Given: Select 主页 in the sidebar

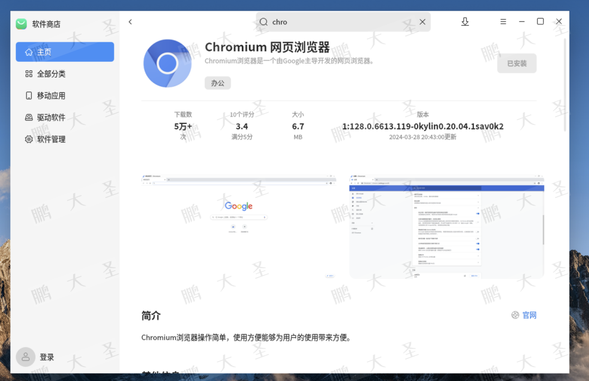Looking at the screenshot, I should click(x=65, y=52).
